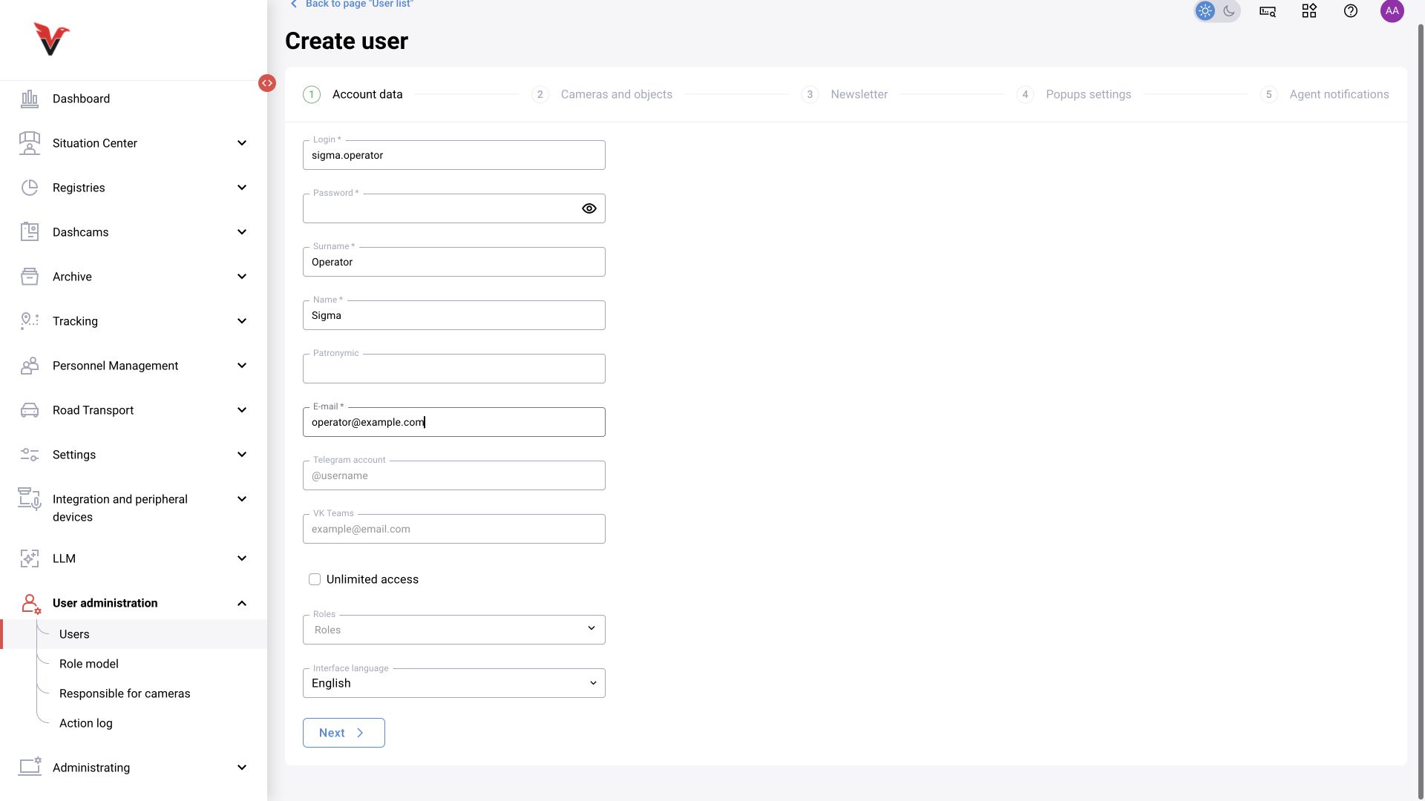Go to the Agent notifications step
1425x801 pixels.
[x=1325, y=94]
